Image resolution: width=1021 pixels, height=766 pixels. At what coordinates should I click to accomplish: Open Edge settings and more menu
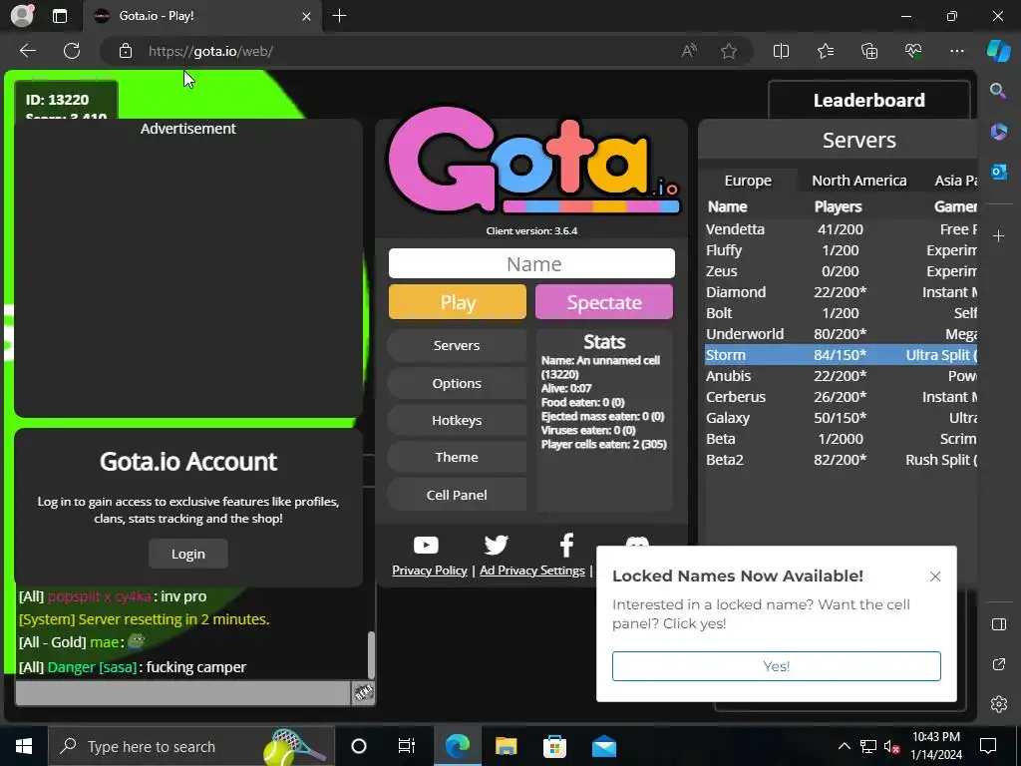pyautogui.click(x=956, y=51)
